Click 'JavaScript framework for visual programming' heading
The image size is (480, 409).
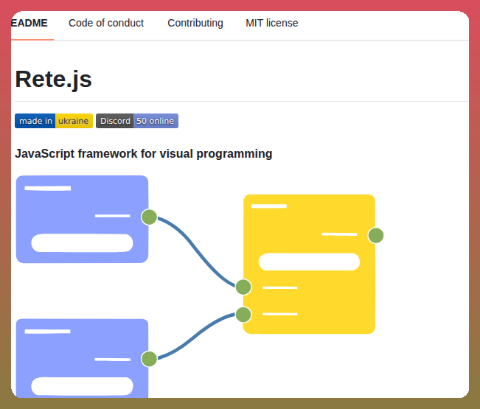coord(144,153)
